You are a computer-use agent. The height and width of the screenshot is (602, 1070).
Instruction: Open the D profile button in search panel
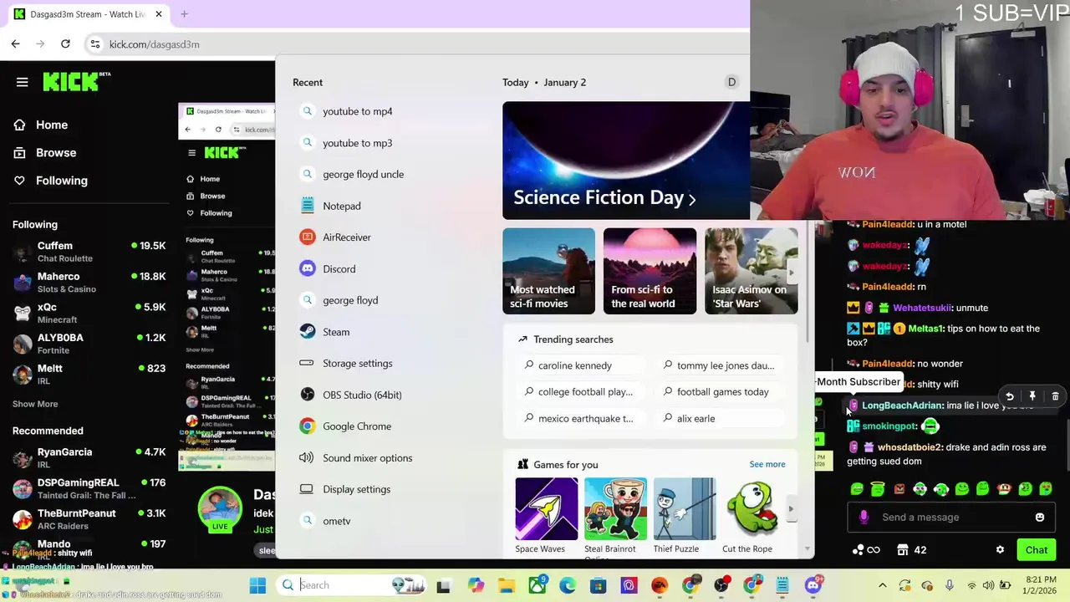(x=731, y=82)
